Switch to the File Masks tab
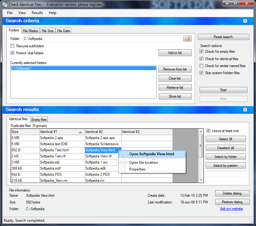 coord(30,31)
